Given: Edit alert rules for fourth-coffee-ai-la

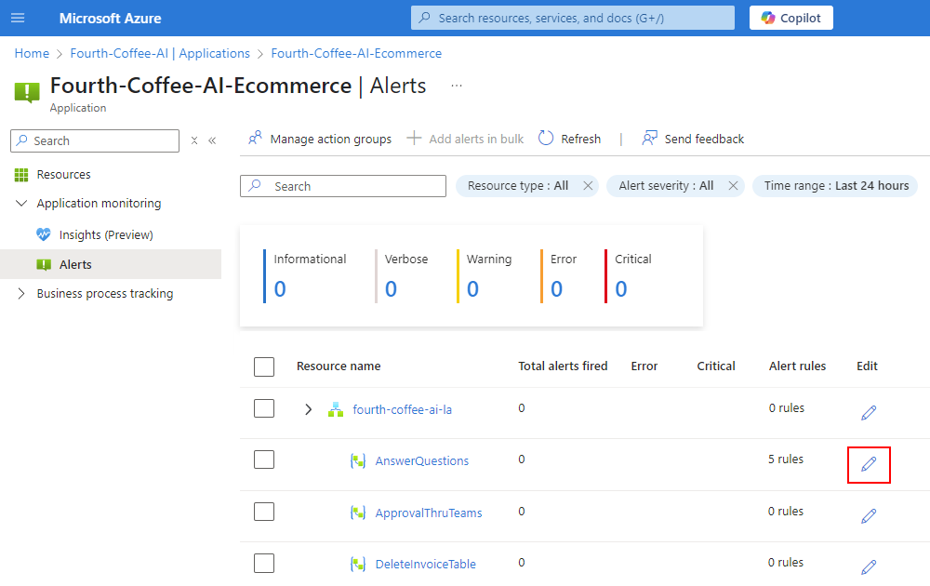Looking at the screenshot, I should click(x=869, y=412).
